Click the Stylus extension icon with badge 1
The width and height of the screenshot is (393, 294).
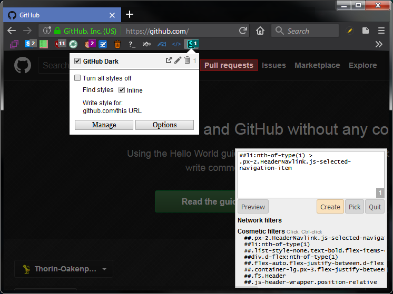(191, 44)
